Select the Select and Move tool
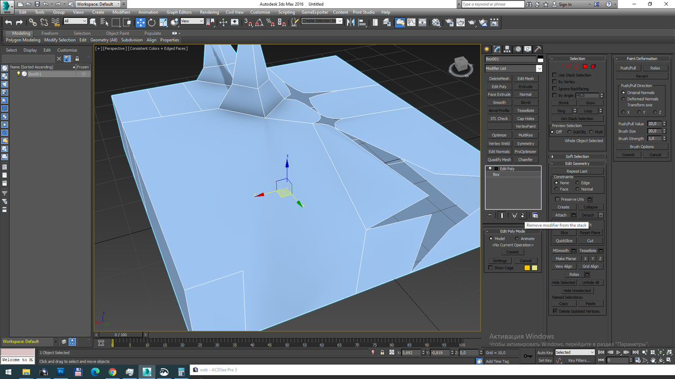 point(141,21)
